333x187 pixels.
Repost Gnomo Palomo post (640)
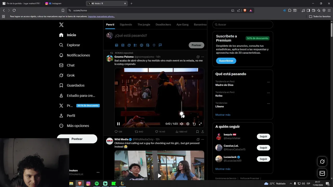[x=139, y=132]
